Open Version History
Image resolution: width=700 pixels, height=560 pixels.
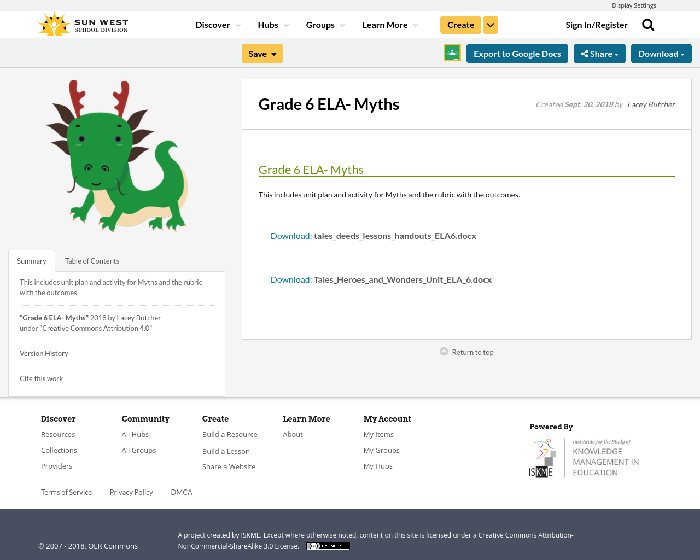click(x=44, y=353)
